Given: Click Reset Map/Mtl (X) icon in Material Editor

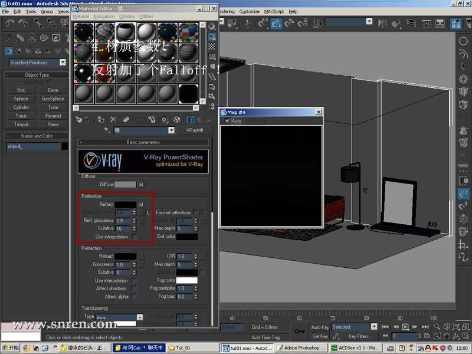Looking at the screenshot, I should [x=113, y=119].
